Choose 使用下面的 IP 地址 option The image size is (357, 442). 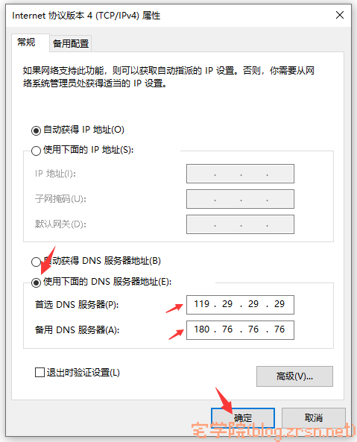(36, 151)
